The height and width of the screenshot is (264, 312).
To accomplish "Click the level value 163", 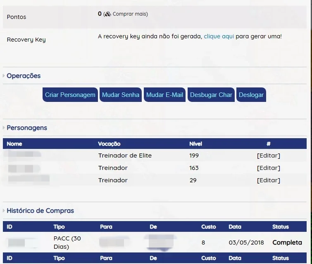I will [x=194, y=168].
